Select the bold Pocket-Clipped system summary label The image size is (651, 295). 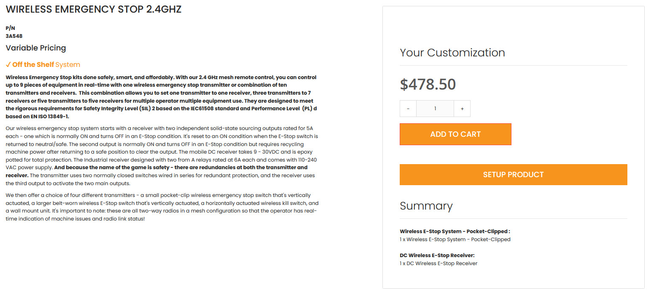(x=455, y=231)
